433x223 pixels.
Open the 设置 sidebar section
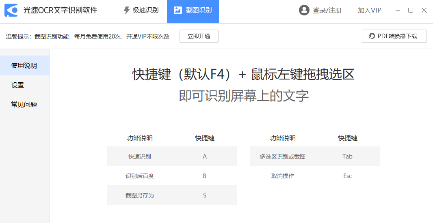pyautogui.click(x=25, y=85)
